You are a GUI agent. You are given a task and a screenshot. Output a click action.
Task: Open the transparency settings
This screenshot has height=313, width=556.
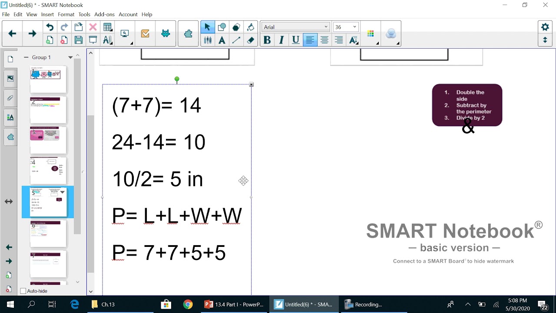tap(391, 34)
